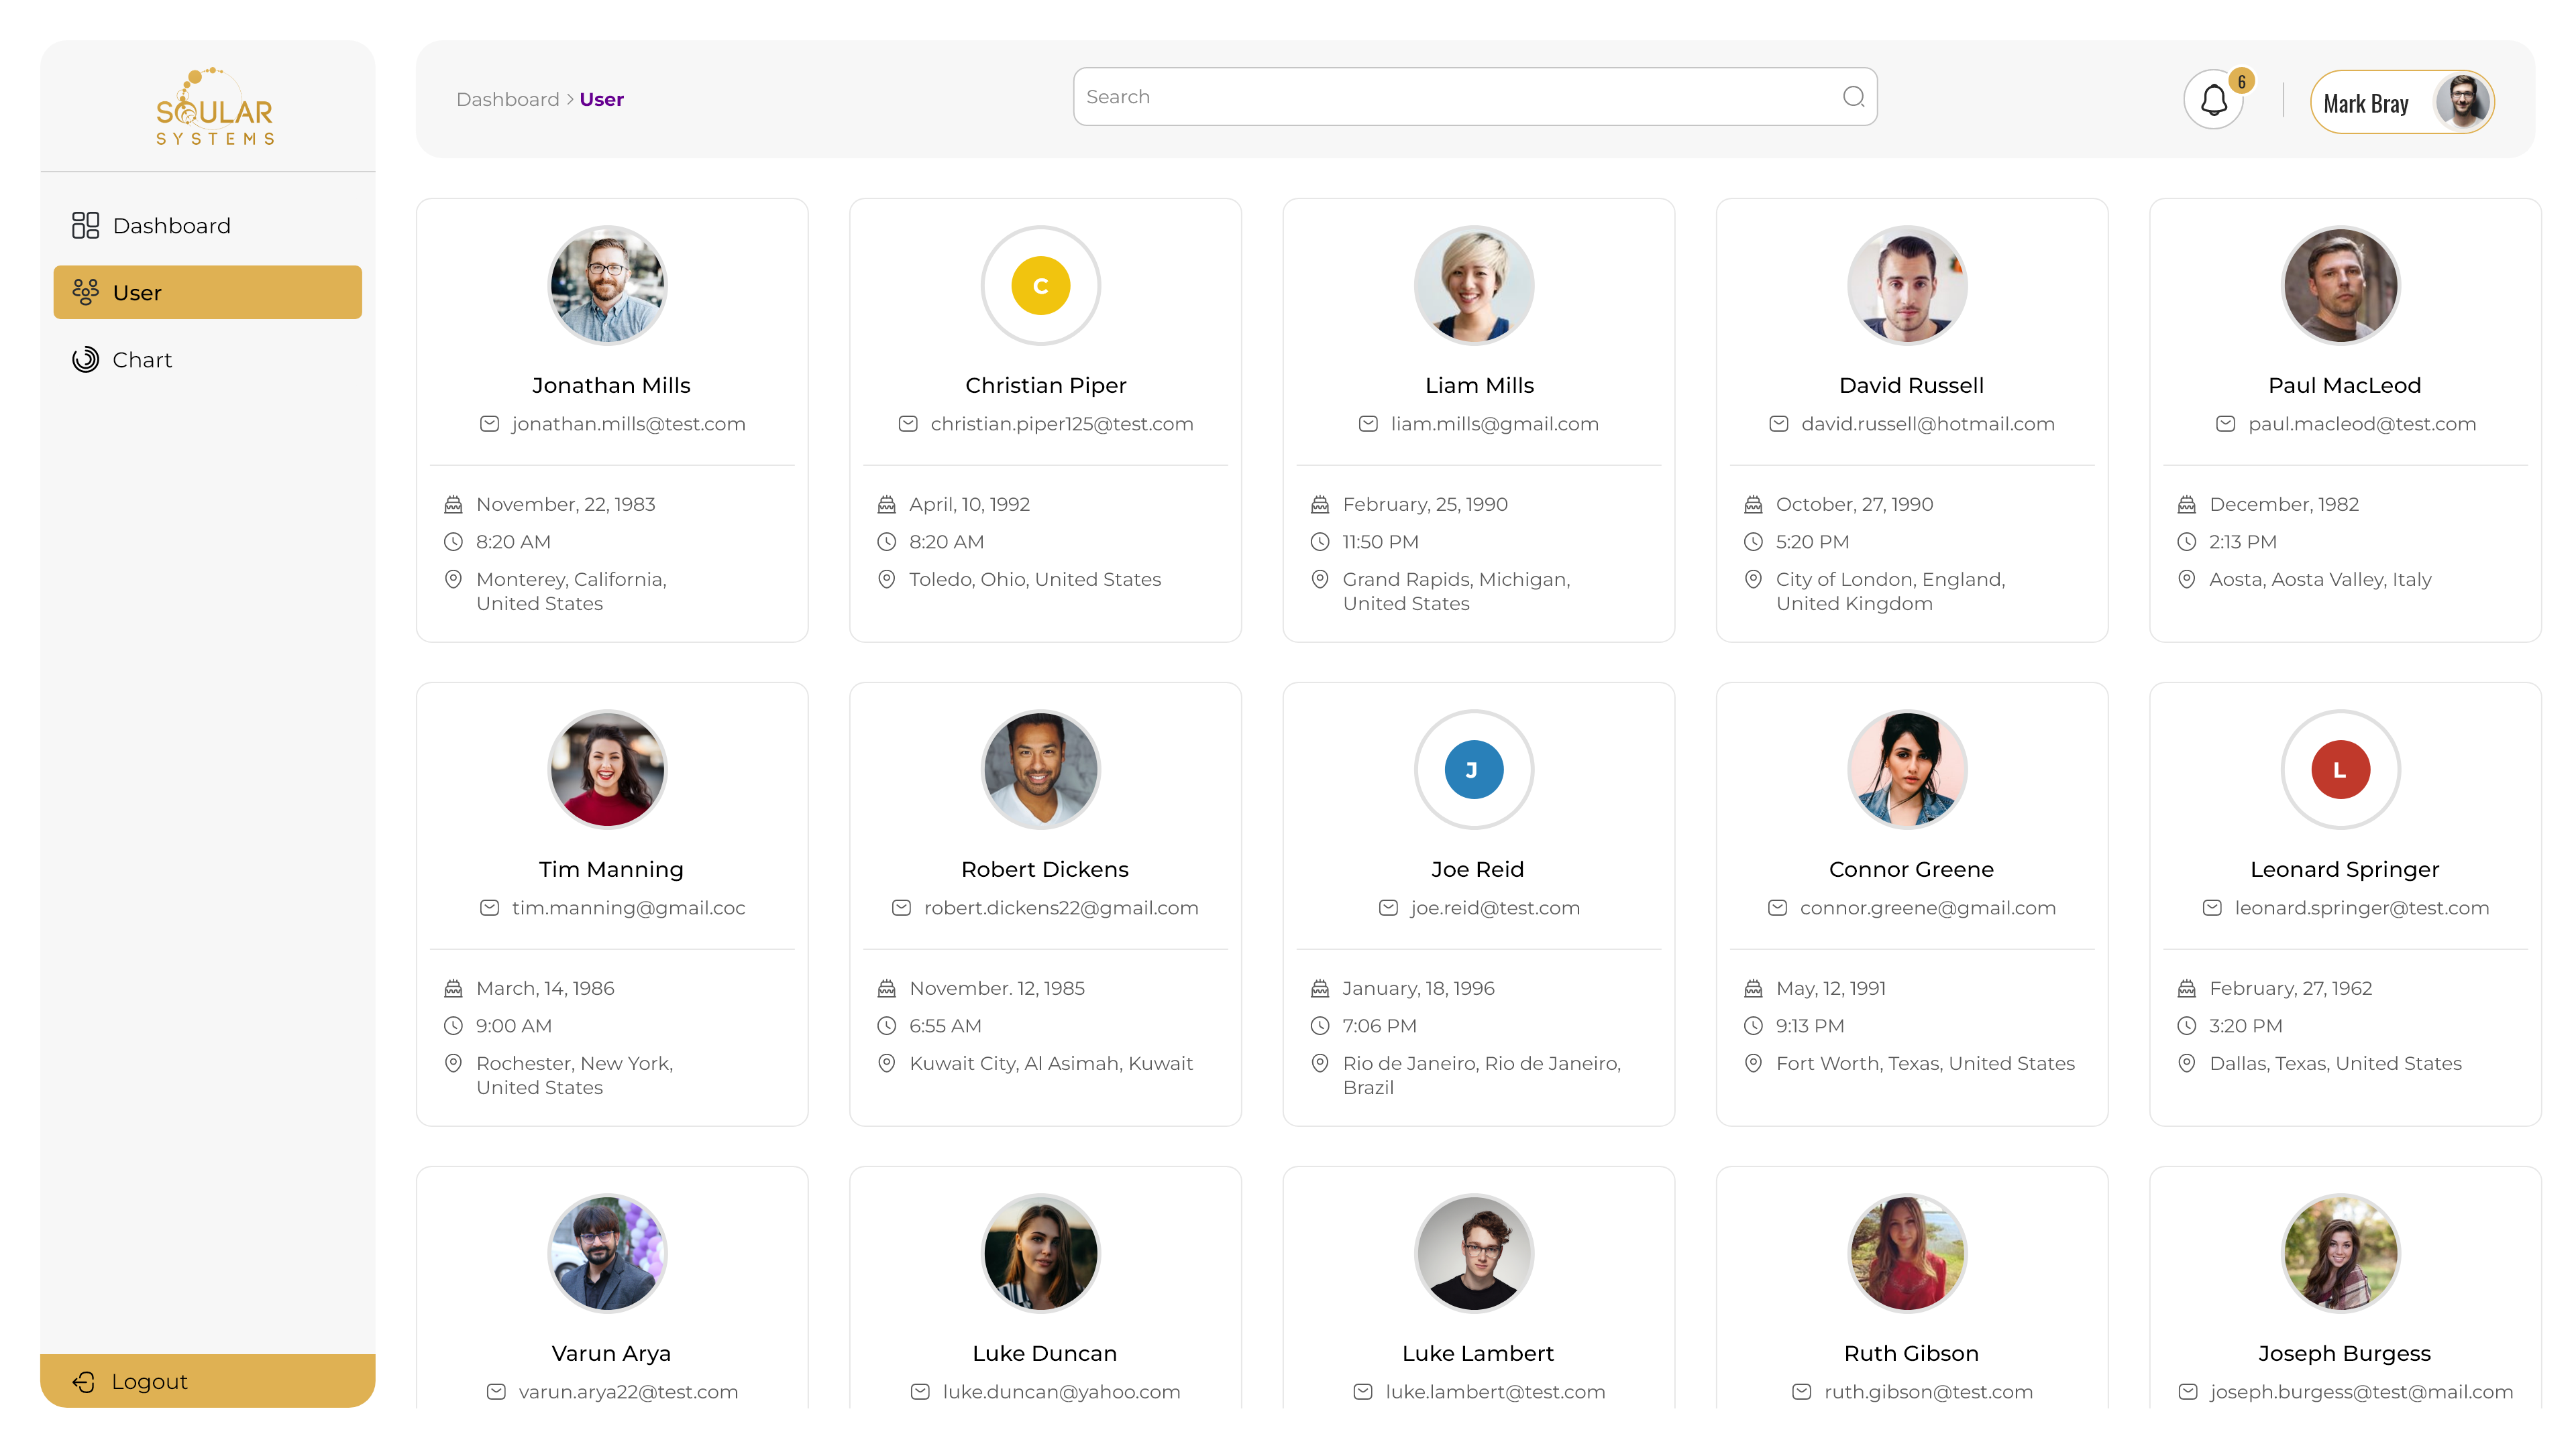Click the Dashboard breadcrumb link
Viewport: 2576px width, 1448px height.
(x=507, y=99)
